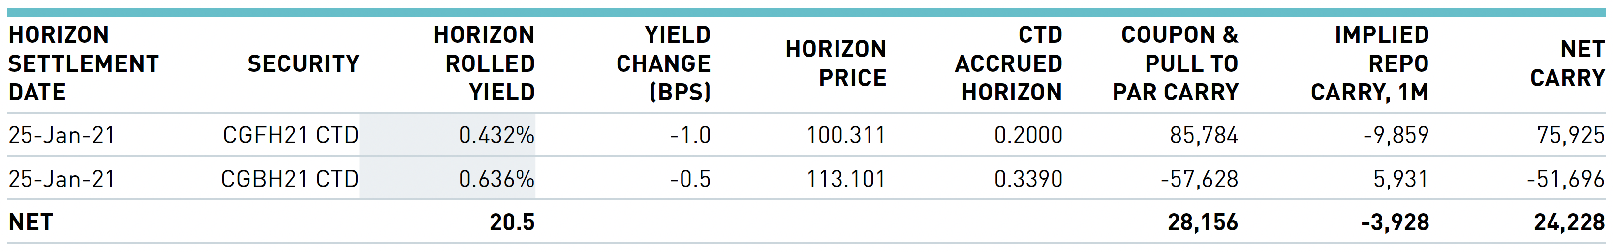Viewport: 1613px width, 252px height.
Task: Click the Net Carry column header
Action: click(1567, 63)
